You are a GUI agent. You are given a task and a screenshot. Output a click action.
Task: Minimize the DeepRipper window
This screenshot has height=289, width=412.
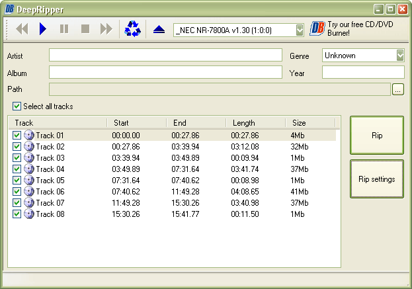(378, 9)
